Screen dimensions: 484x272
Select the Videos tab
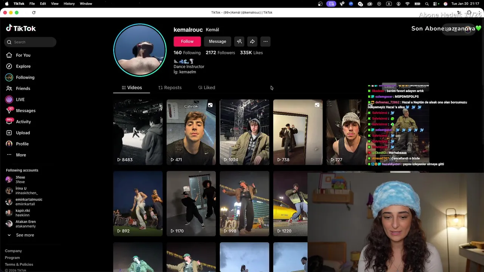point(132,88)
